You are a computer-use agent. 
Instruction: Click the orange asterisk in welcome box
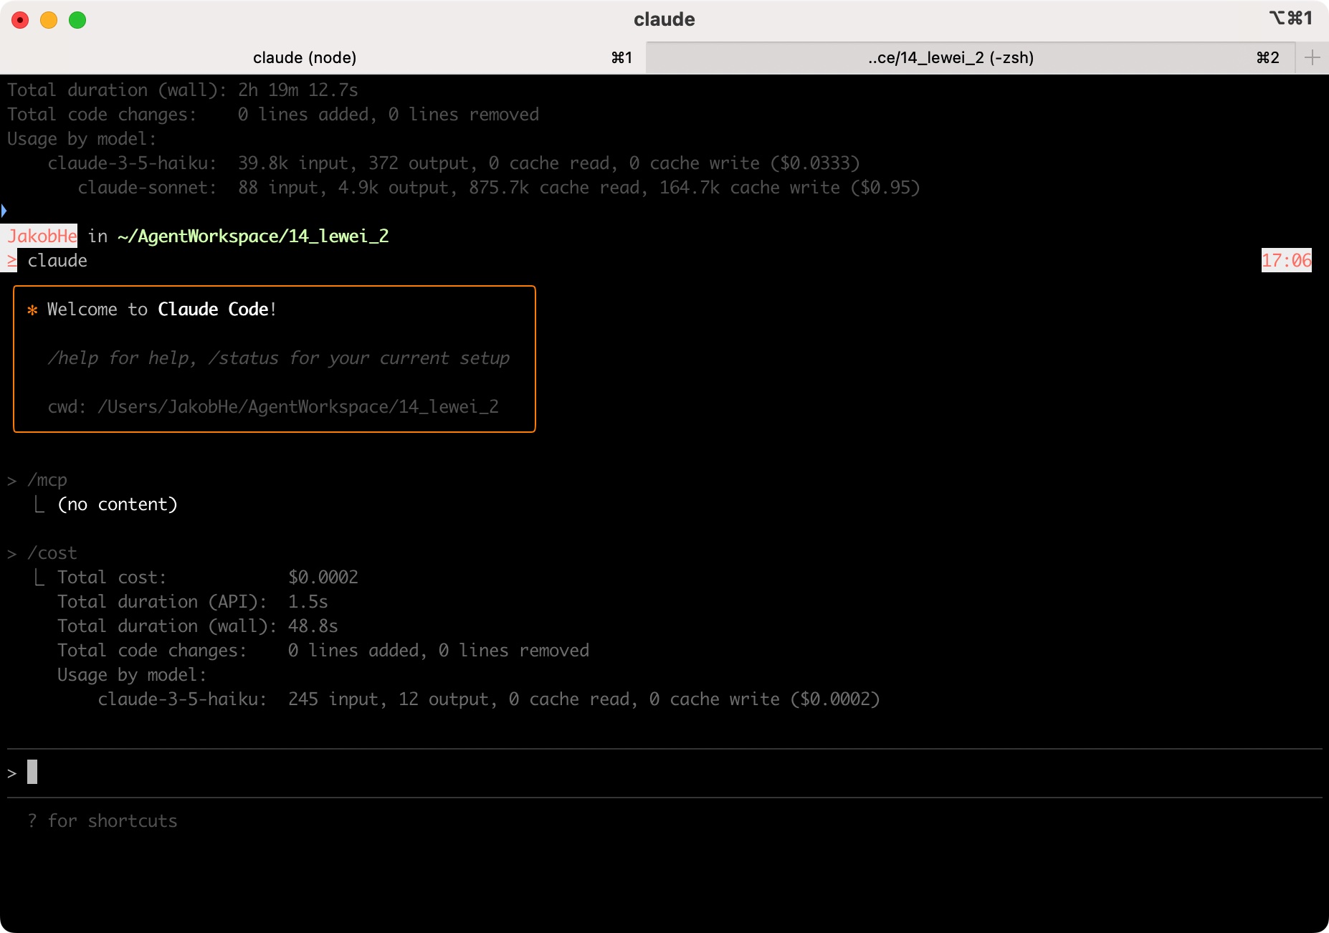32,310
